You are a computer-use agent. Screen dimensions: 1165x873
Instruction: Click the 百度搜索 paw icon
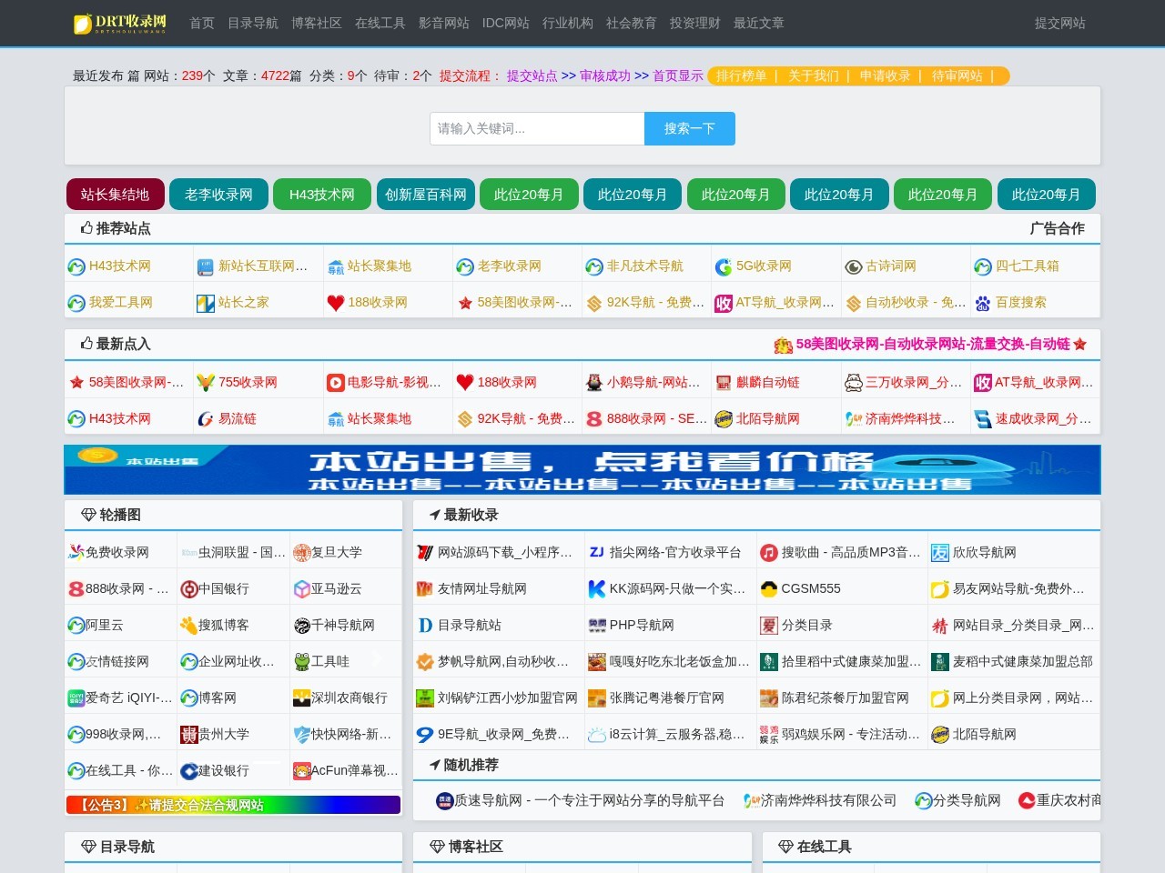click(982, 303)
